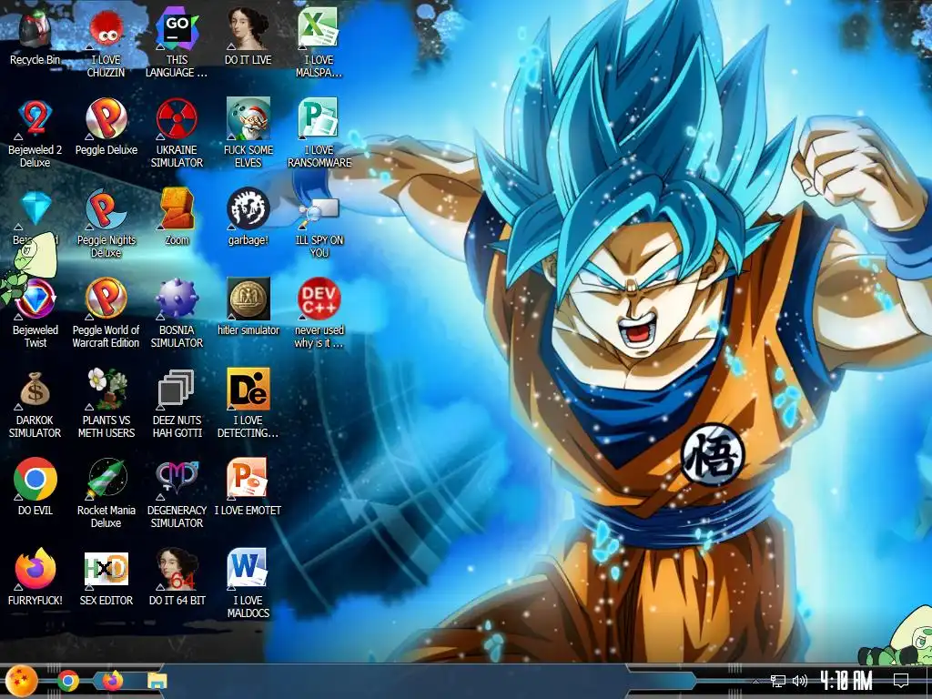Select the bronze coin simulator icon
This screenshot has height=699, width=932.
coord(248,299)
